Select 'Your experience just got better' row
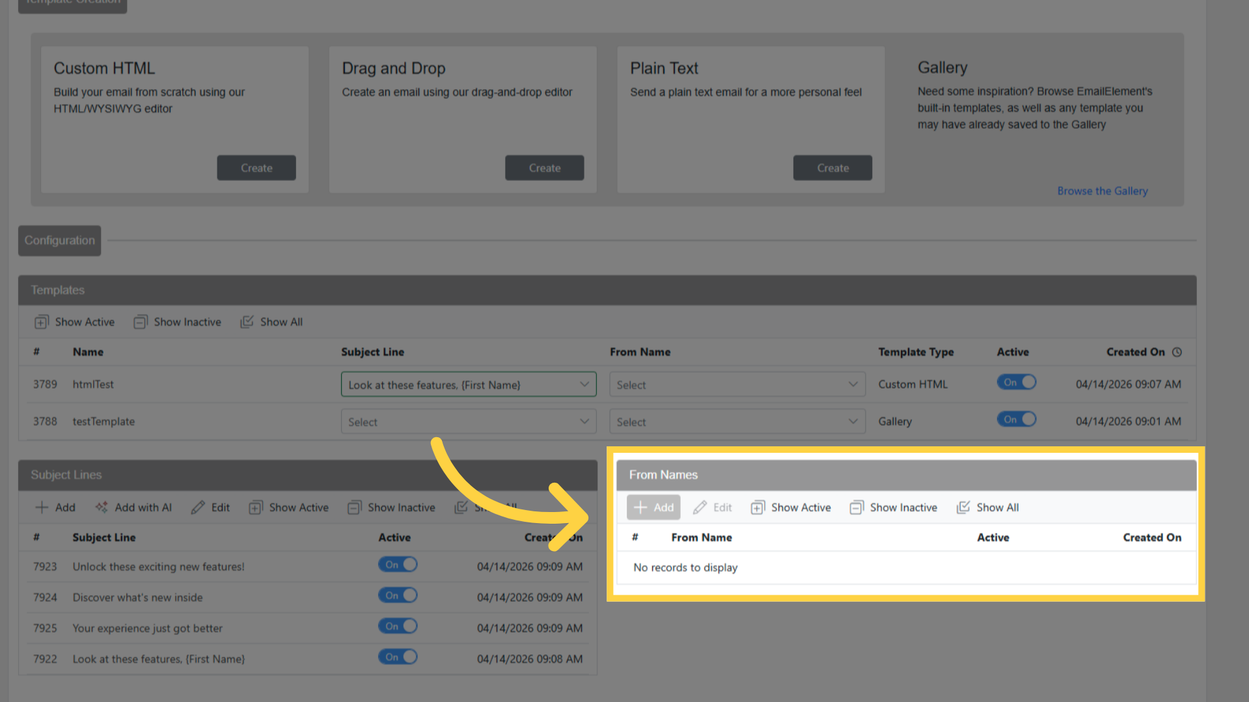Screen dimensions: 1249x702 (x=147, y=628)
